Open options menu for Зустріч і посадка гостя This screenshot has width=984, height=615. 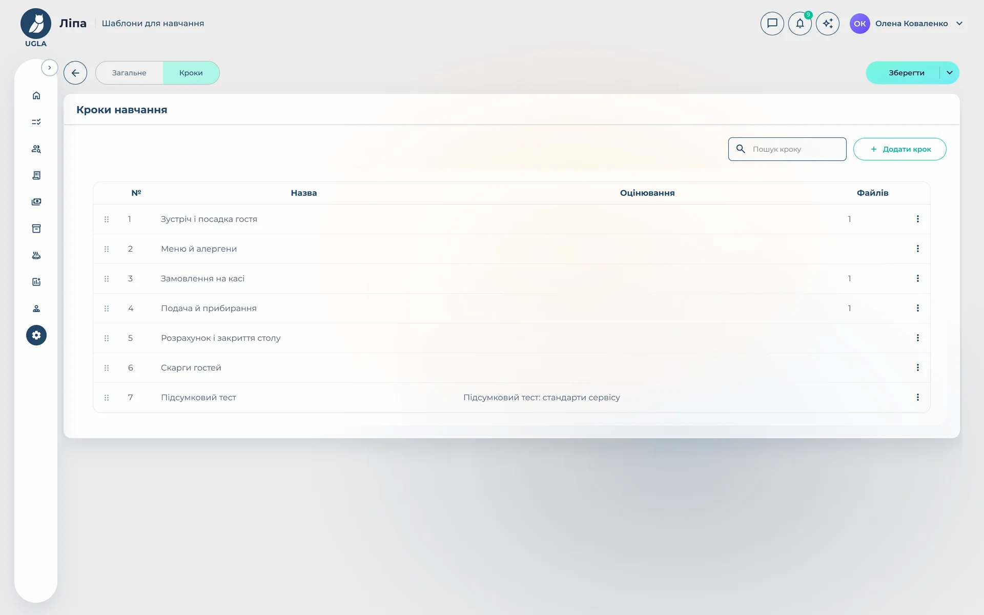917,219
